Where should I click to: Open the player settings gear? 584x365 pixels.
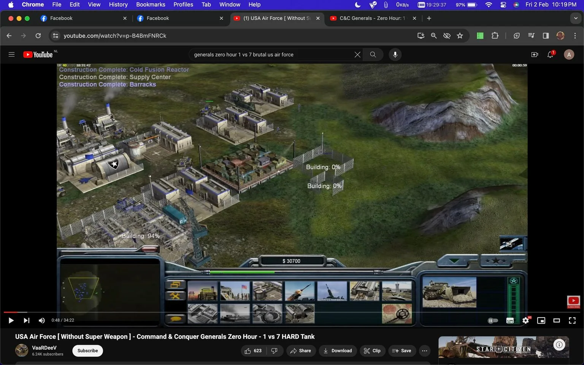[526, 321]
